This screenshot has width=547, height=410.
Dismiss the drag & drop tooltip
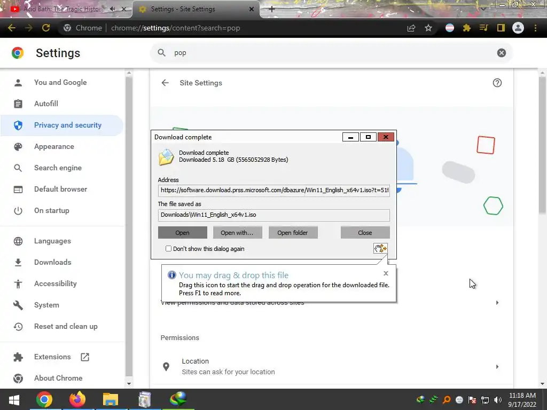point(386,273)
